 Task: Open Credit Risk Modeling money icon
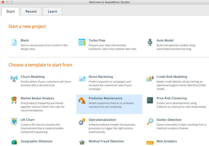[x=150, y=79]
